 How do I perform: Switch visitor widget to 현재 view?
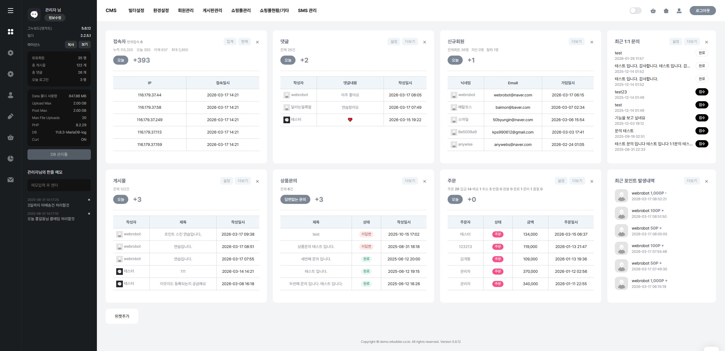coord(244,42)
